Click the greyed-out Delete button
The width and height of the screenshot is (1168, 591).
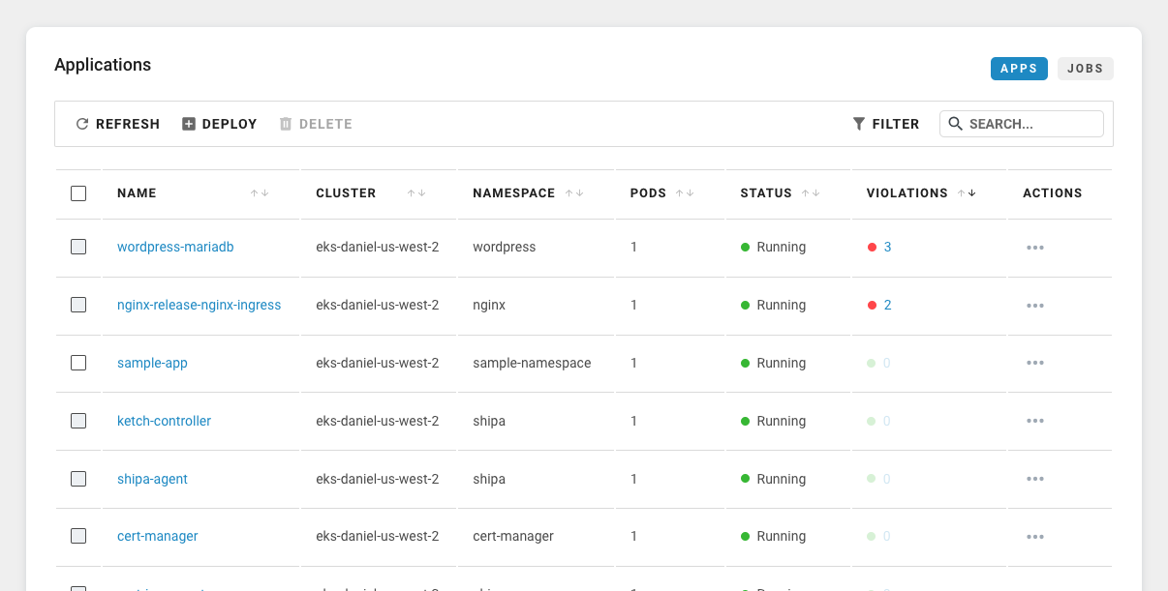coord(316,124)
